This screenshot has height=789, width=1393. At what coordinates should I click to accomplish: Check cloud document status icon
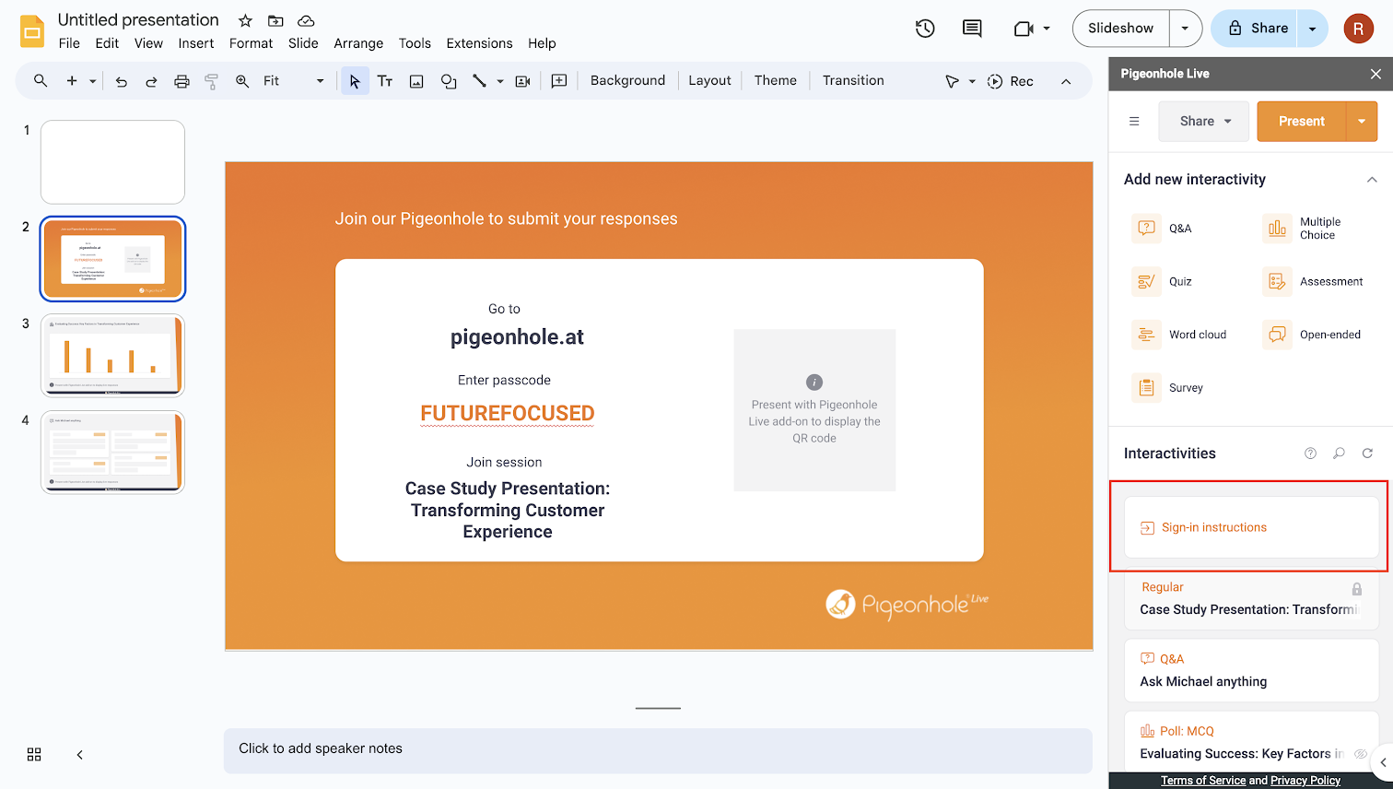(306, 20)
